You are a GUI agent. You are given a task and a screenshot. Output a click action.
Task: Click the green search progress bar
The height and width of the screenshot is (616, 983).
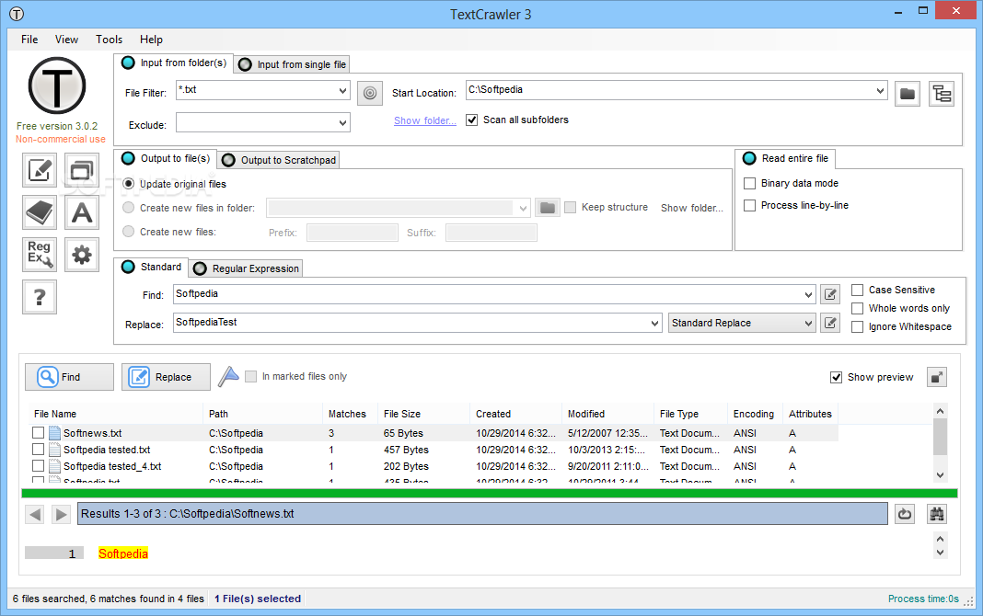click(x=490, y=494)
